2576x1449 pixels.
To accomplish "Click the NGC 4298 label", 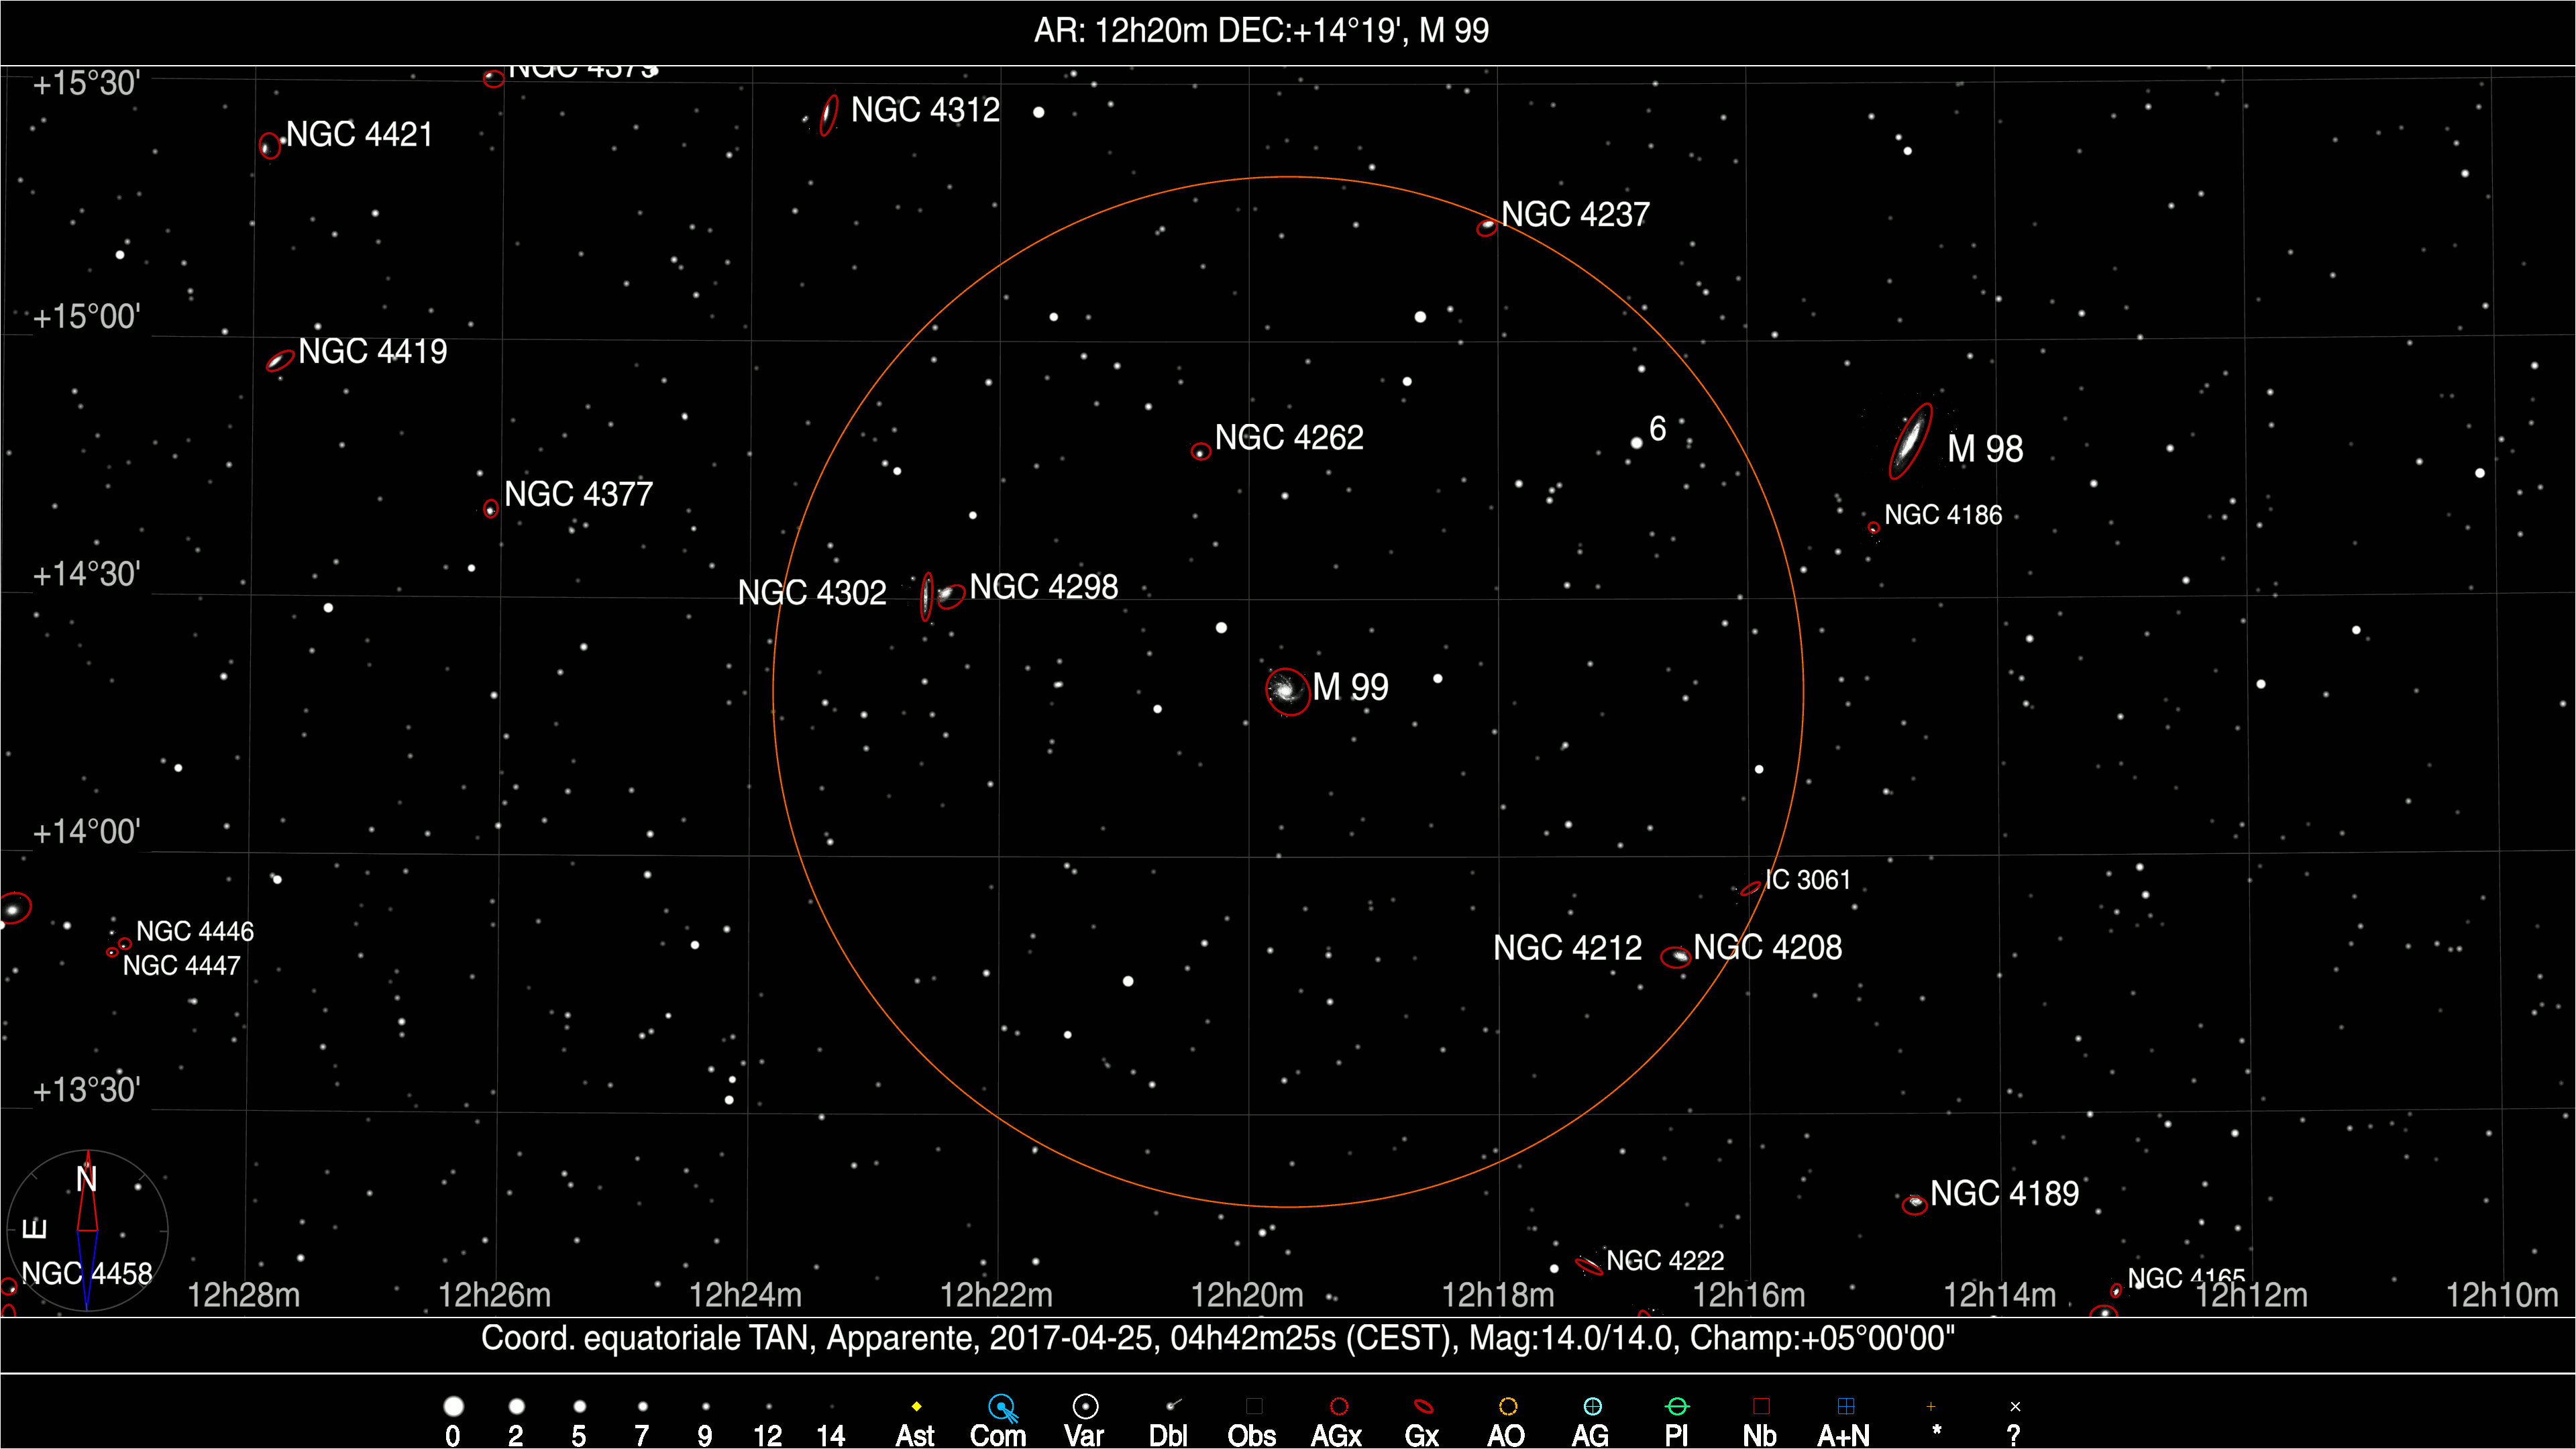I will click(1043, 587).
